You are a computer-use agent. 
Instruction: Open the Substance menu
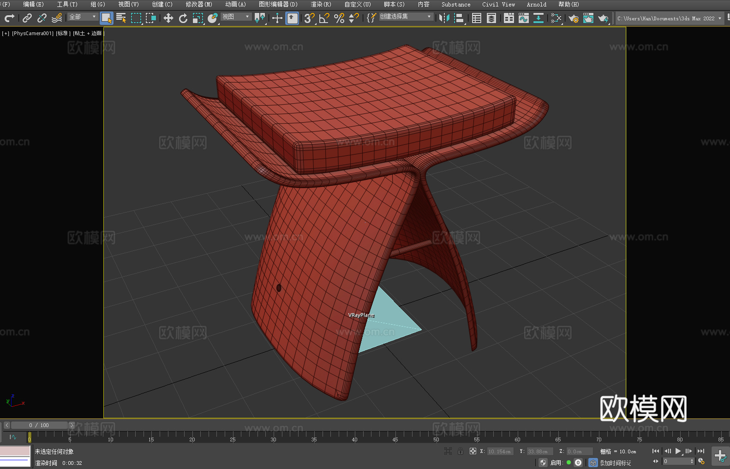click(456, 4)
